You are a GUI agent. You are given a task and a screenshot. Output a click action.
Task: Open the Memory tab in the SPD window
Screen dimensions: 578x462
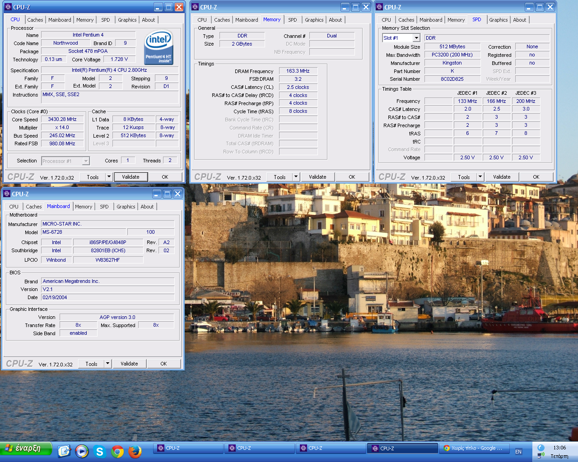pyautogui.click(x=456, y=20)
